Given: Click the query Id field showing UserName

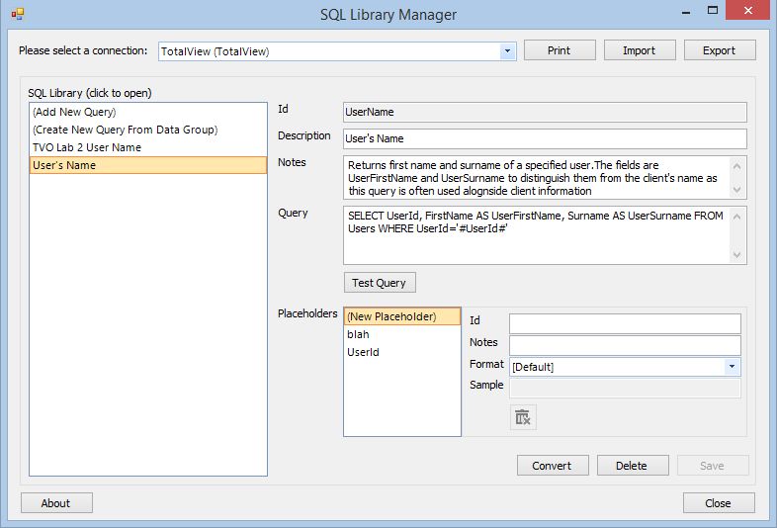Looking at the screenshot, I should (545, 112).
